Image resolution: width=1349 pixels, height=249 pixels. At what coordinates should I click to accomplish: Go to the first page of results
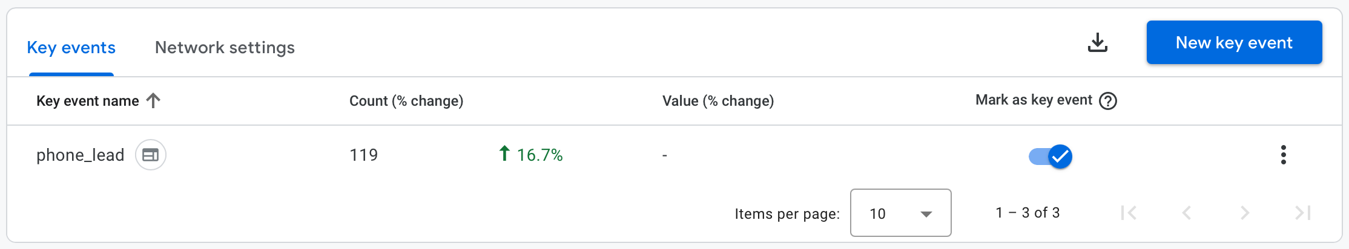(1129, 213)
